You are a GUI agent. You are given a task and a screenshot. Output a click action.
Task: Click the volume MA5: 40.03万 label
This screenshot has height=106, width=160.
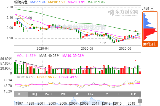coord(49,56)
